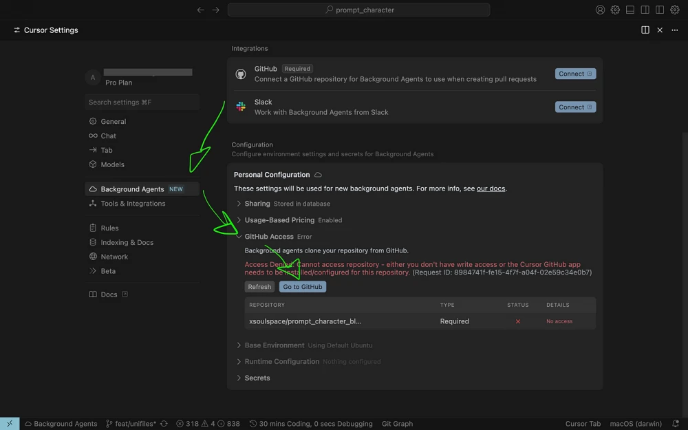688x430 pixels.
Task: Open the Models settings tab
Action: point(112,164)
